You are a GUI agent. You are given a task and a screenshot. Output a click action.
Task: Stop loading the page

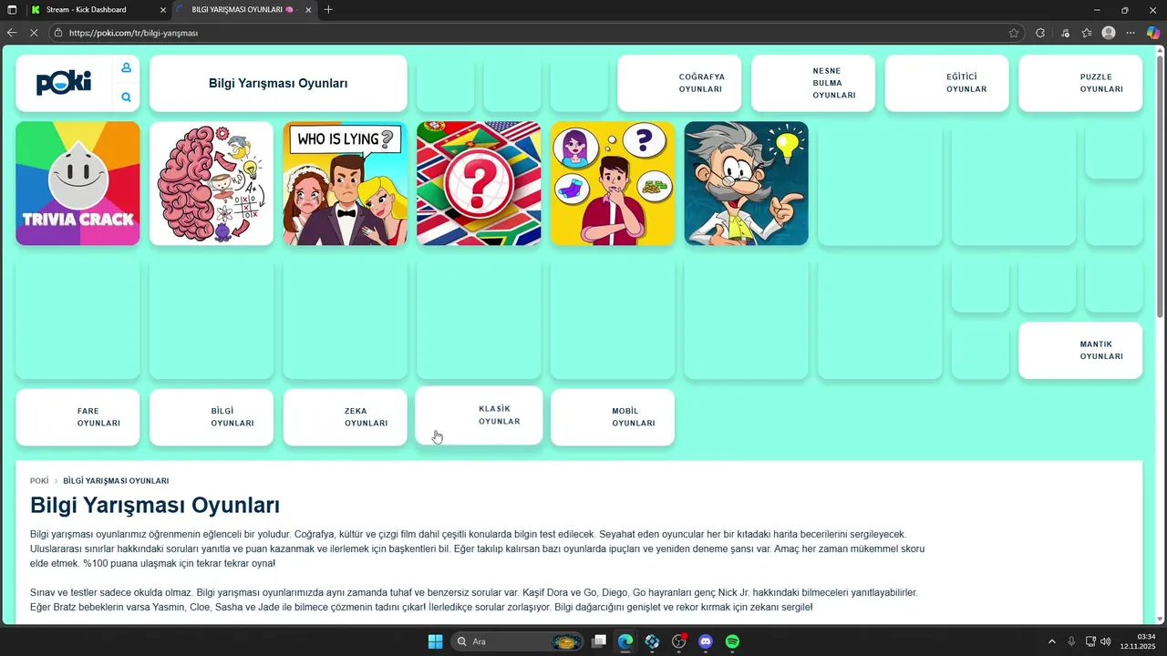(x=34, y=33)
